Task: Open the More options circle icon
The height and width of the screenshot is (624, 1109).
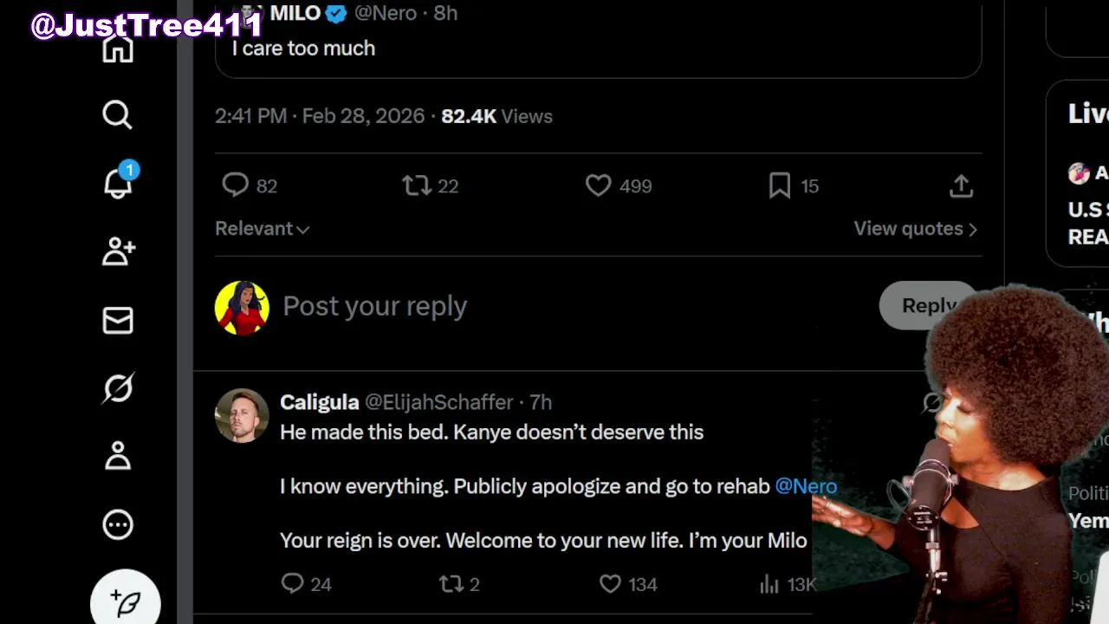Action: [x=118, y=524]
